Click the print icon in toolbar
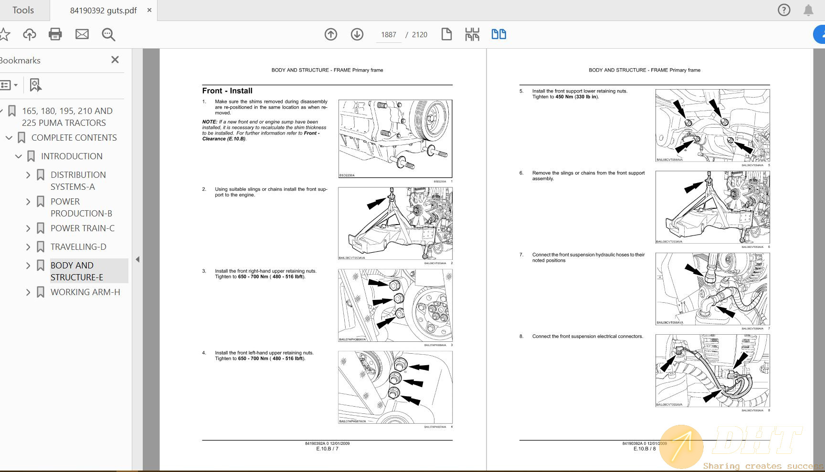 pyautogui.click(x=55, y=34)
